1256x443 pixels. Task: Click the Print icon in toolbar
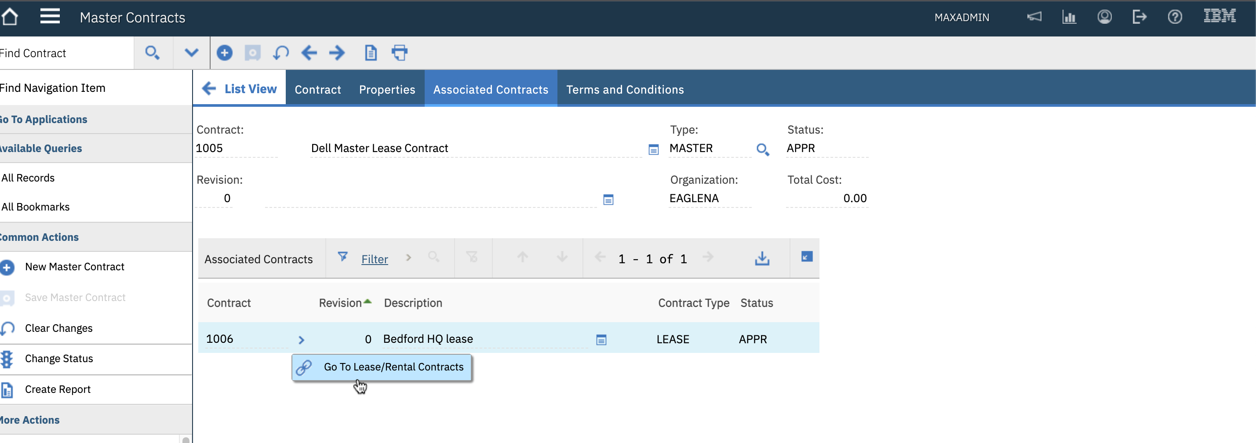click(x=399, y=53)
